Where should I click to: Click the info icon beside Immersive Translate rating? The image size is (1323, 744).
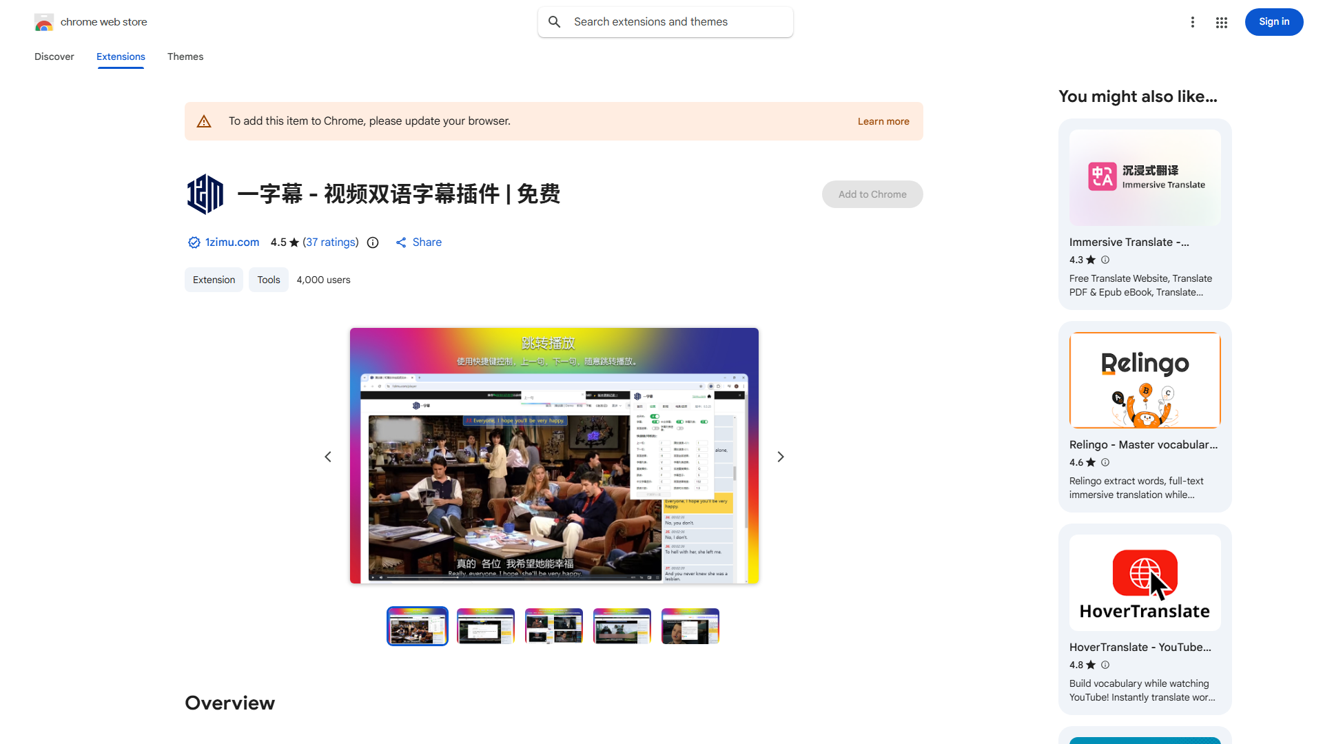1105,260
